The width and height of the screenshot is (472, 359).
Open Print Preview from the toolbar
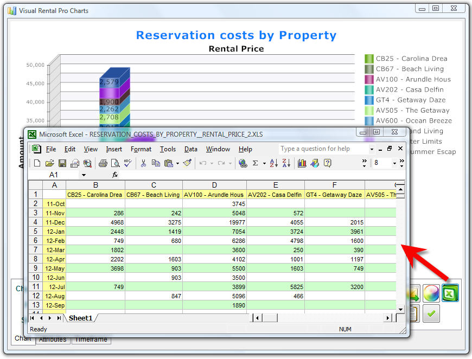116,163
